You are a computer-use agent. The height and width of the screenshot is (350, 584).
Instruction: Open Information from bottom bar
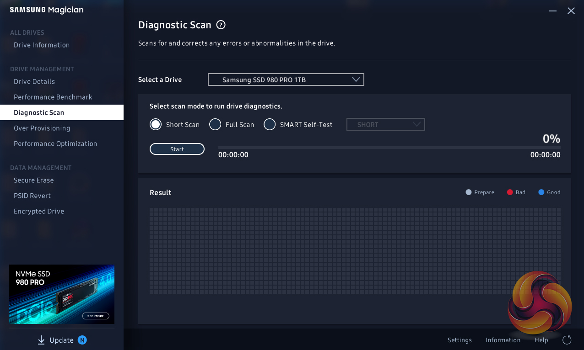coord(503,340)
